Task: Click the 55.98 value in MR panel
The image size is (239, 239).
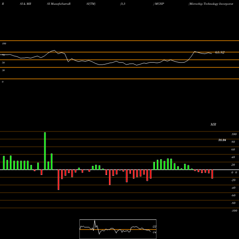Action: coord(222,140)
